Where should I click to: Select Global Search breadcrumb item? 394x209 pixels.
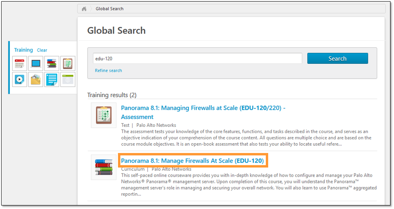[x=110, y=9]
